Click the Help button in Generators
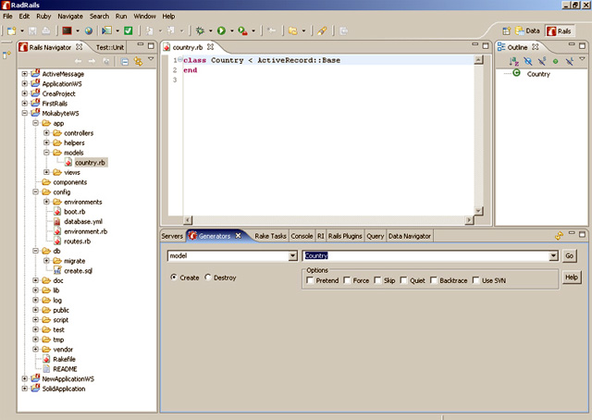This screenshot has width=592, height=420. 572,278
